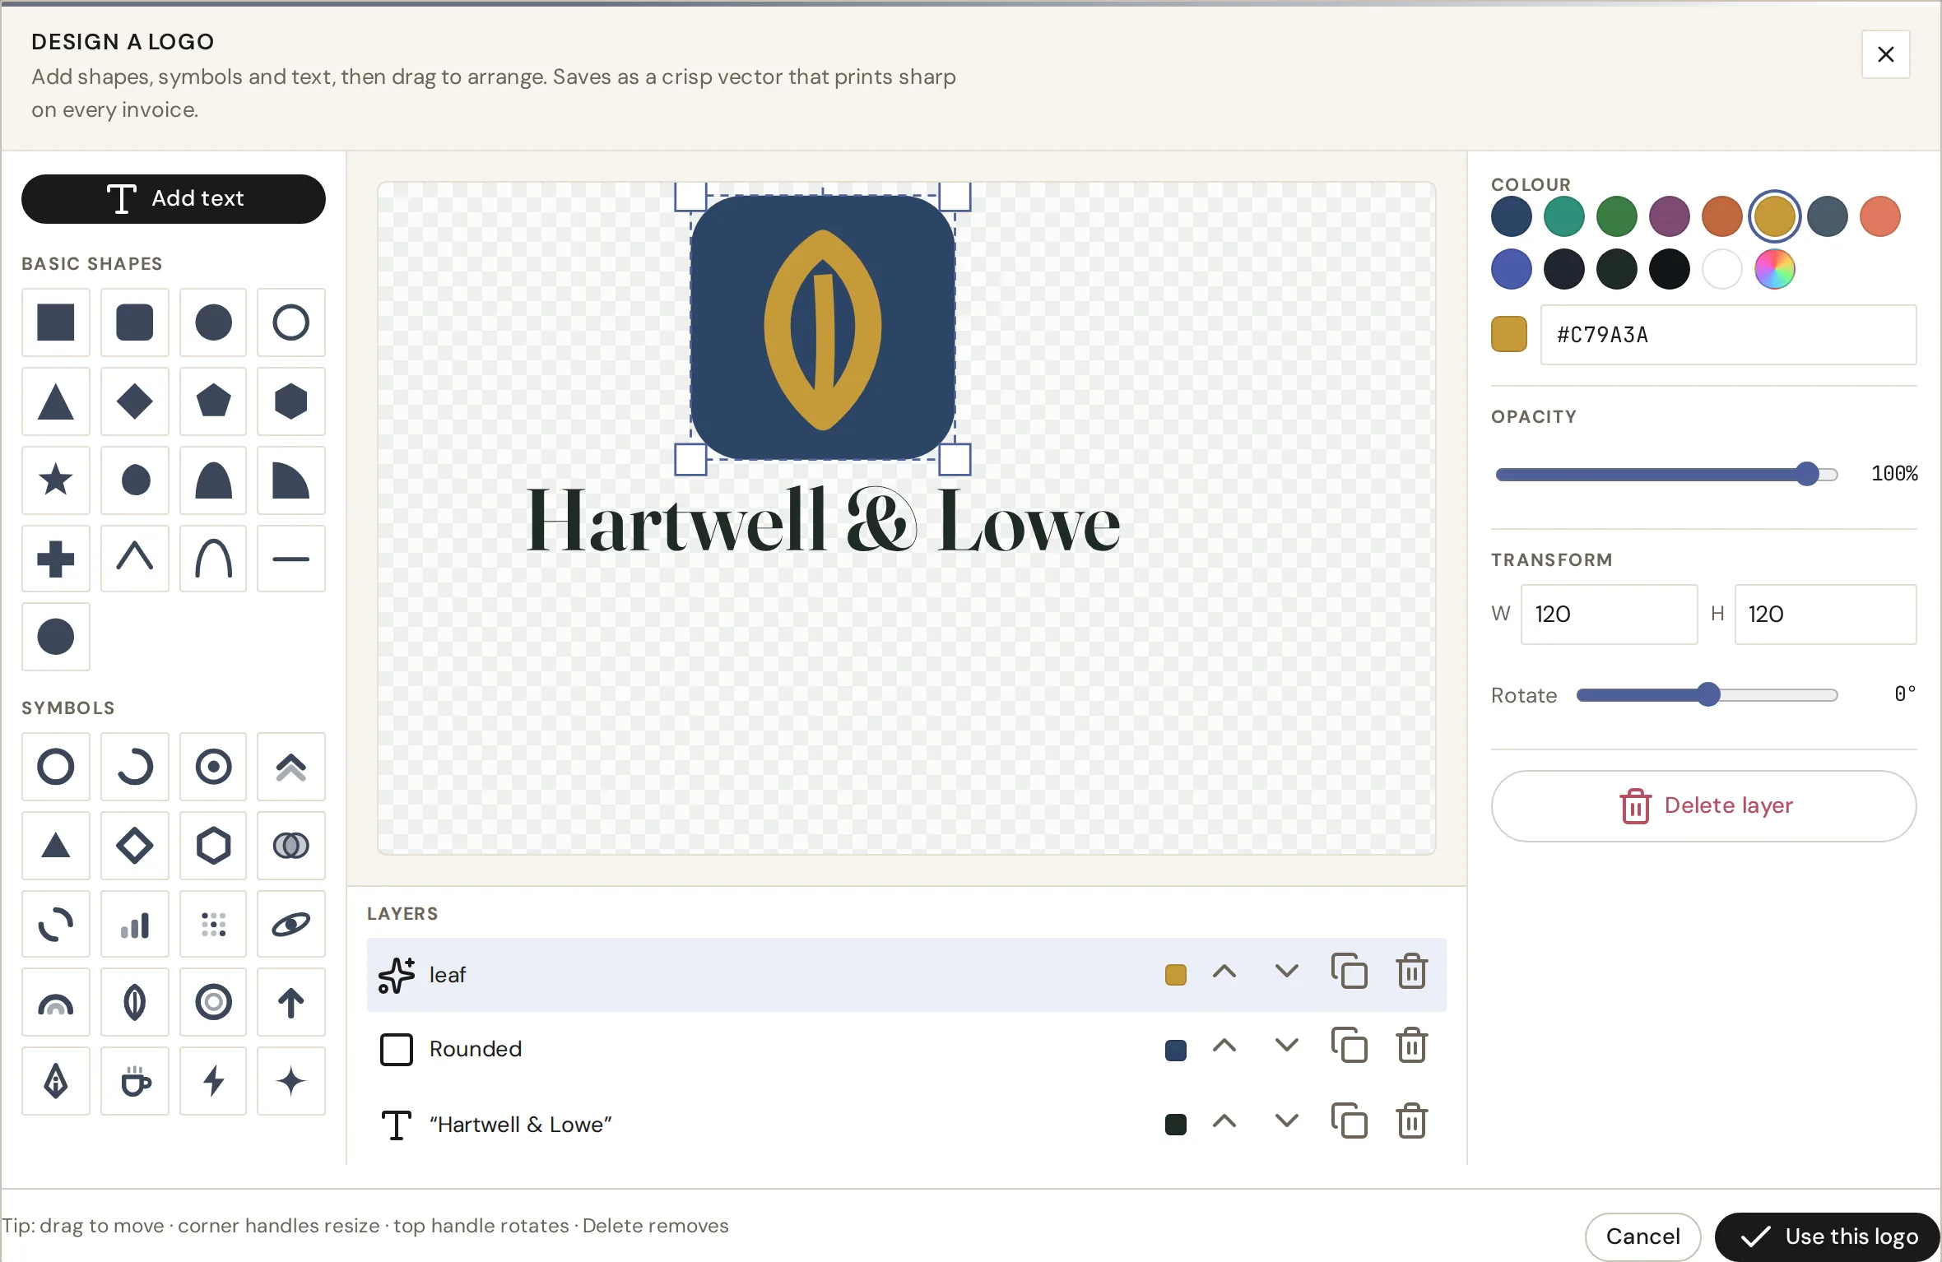The image size is (1942, 1262).
Task: Select the "Hartwell & Lowe" text layer
Action: coord(906,1124)
